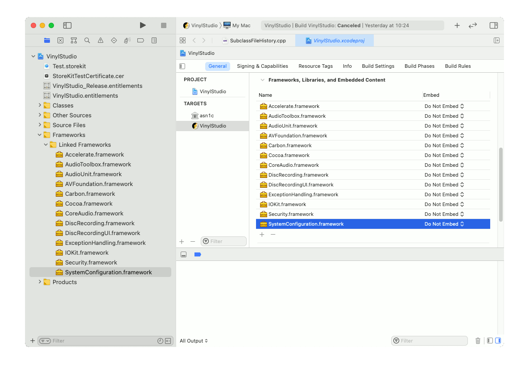The image size is (529, 380).
Task: Click the navigator Filter field
Action: 105,340
